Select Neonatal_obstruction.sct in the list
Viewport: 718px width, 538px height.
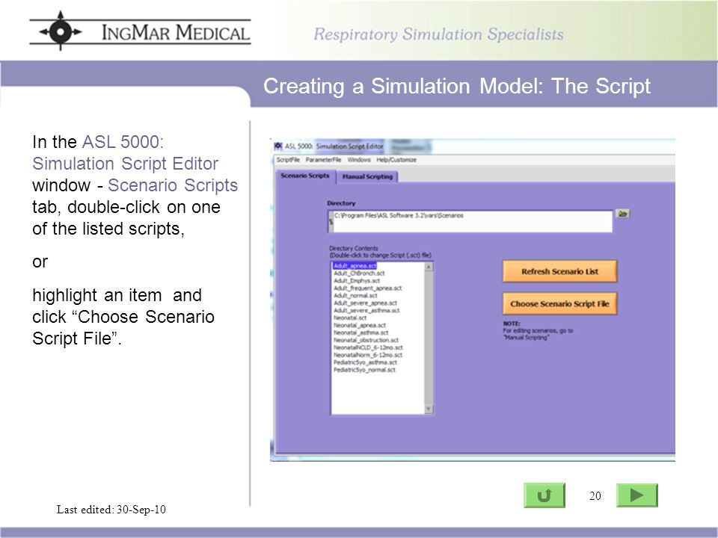point(366,340)
